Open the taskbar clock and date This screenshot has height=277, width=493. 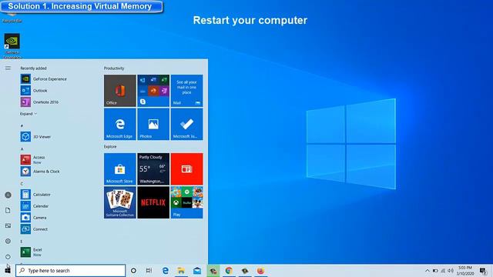tap(465, 270)
